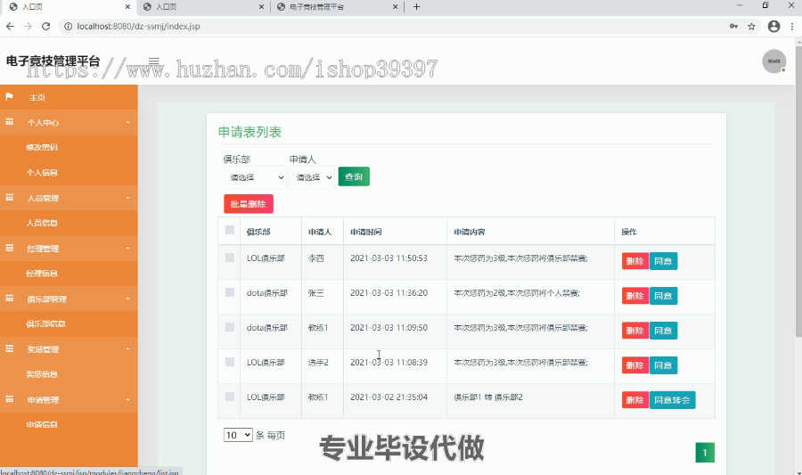
Task: Open the user avatar in header
Action: pos(773,61)
